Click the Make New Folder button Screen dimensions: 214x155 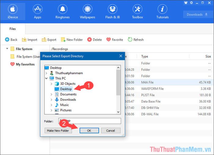tap(58, 131)
